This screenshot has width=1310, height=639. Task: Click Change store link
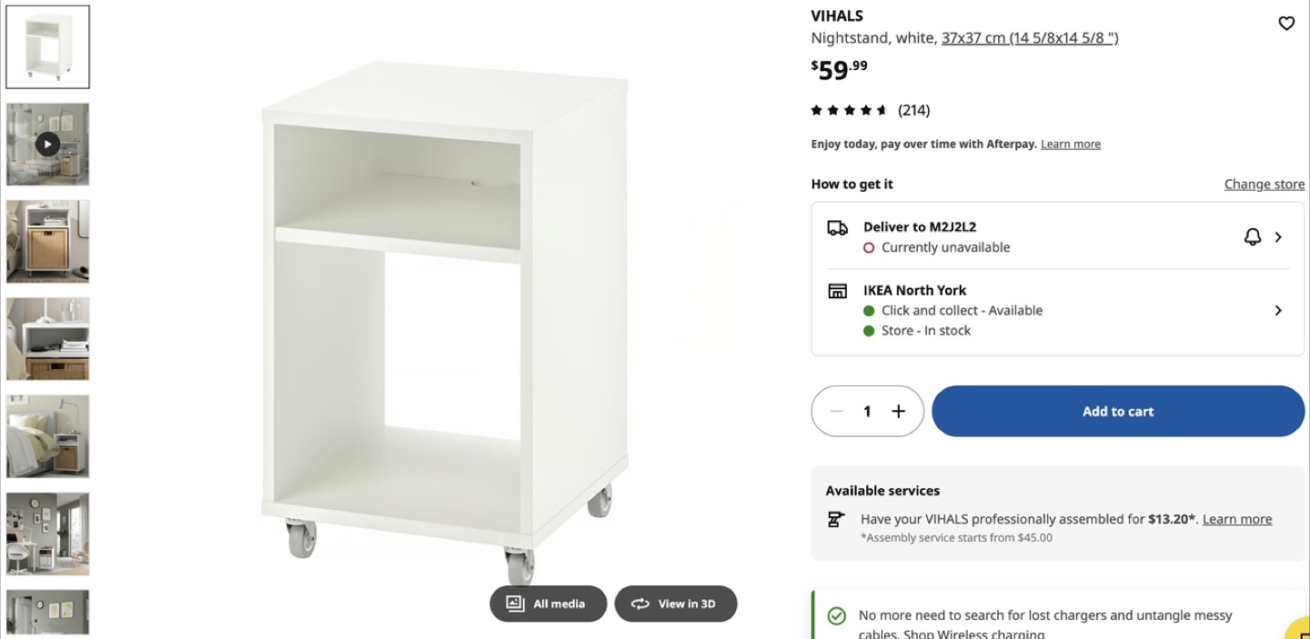(x=1264, y=184)
